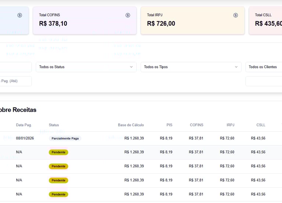Image resolution: width=282 pixels, height=203 pixels.
Task: Click the IRPJ table column header
Action: coord(230,125)
